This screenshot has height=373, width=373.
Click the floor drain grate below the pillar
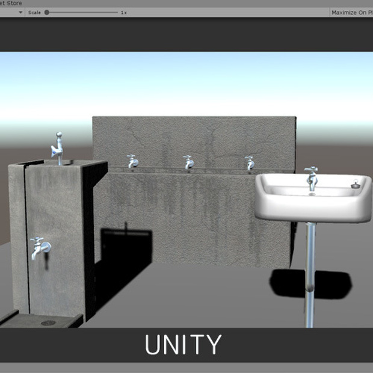(x=48, y=323)
